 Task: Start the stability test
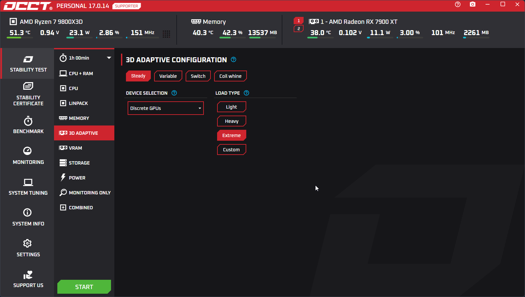[x=84, y=287]
